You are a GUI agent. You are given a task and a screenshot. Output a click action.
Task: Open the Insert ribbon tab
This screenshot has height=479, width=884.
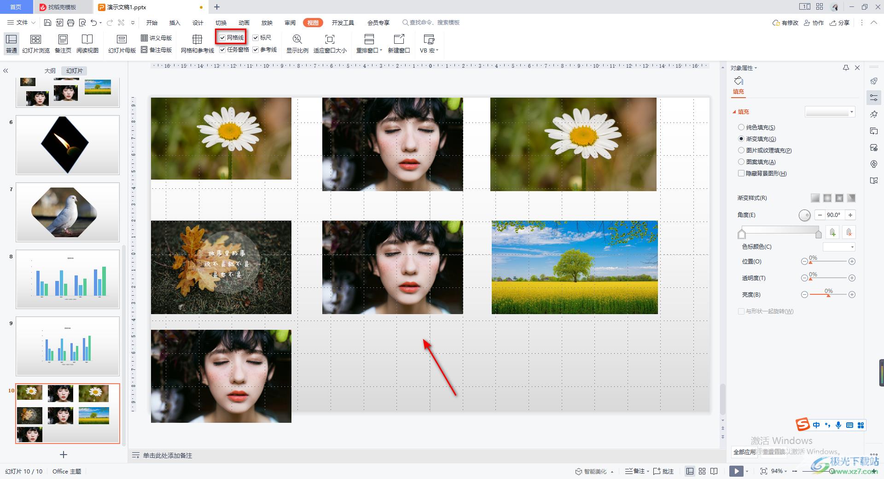pos(175,23)
